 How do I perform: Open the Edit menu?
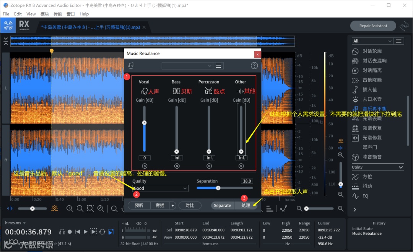[x=18, y=14]
